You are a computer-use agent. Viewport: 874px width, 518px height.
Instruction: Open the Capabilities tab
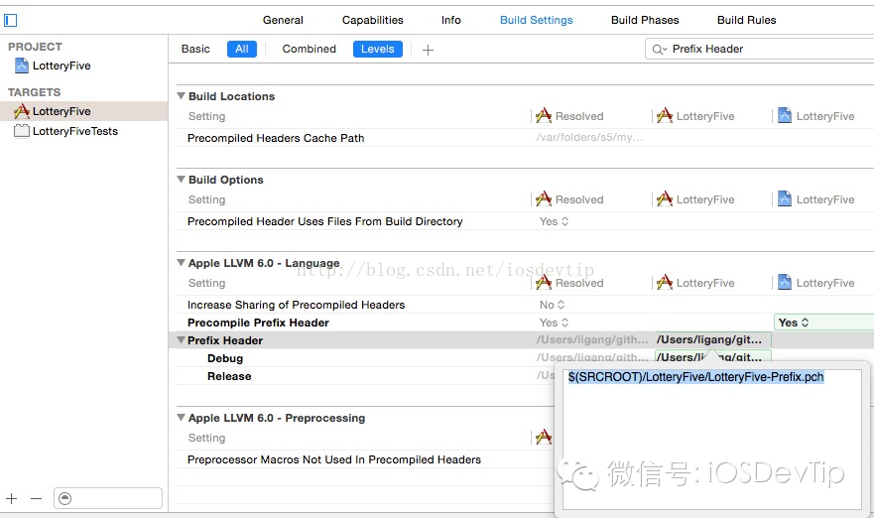coord(372,20)
